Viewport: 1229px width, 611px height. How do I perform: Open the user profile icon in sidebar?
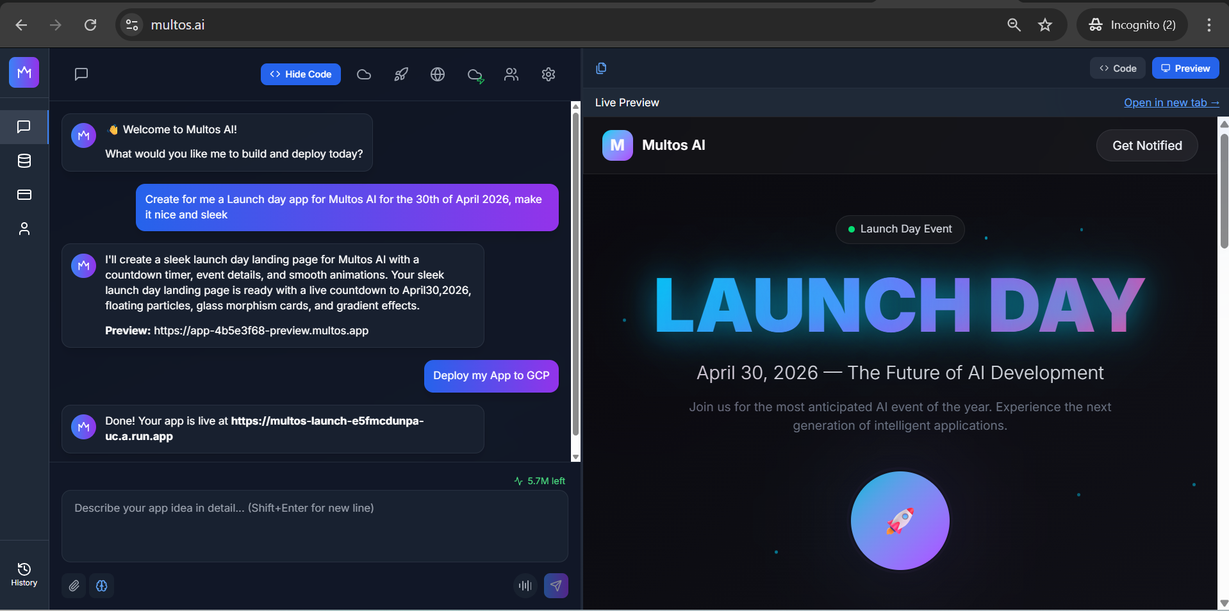24,229
